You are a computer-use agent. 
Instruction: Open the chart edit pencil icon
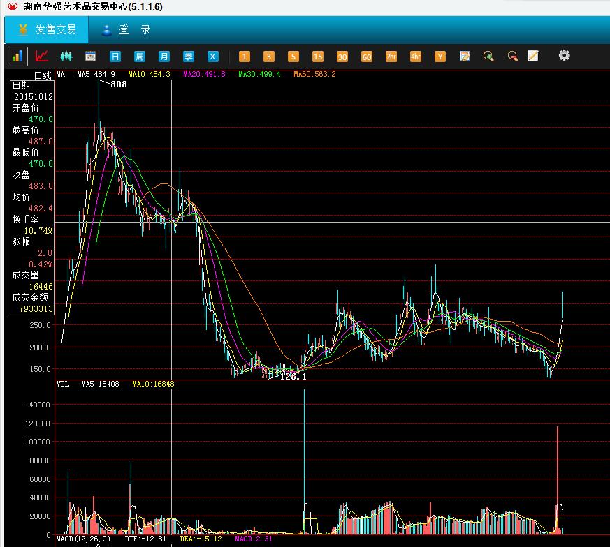click(465, 57)
